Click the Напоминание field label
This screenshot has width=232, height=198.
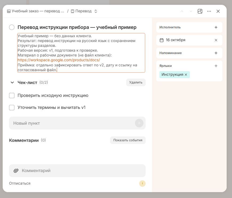(x=171, y=53)
